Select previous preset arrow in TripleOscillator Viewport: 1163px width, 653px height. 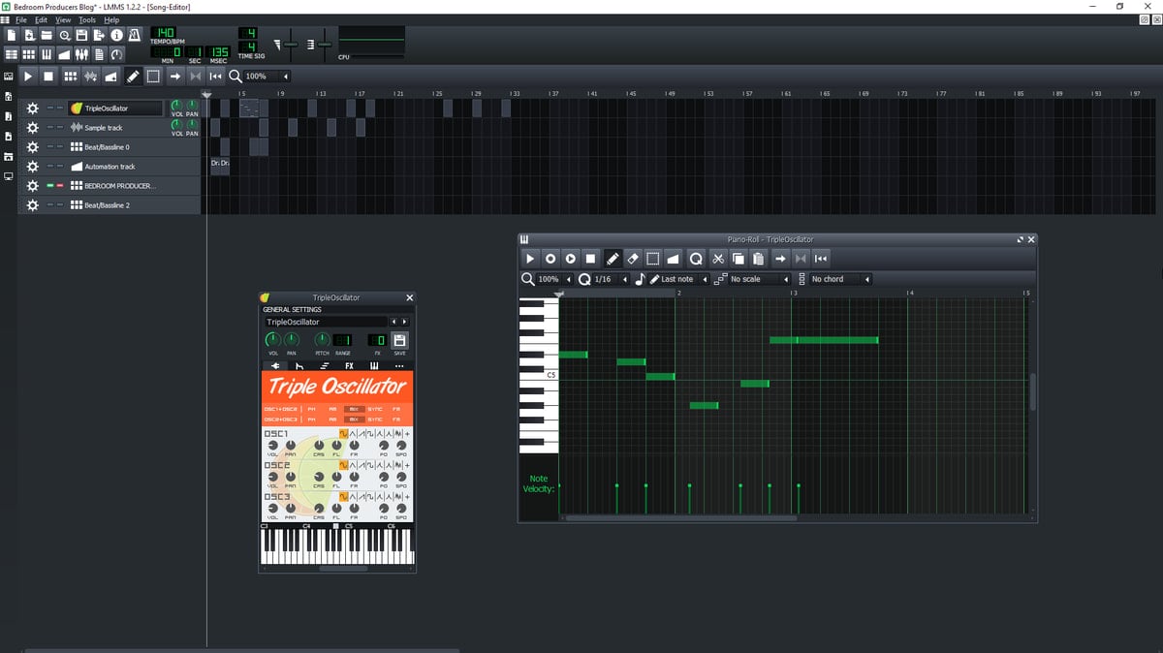393,322
